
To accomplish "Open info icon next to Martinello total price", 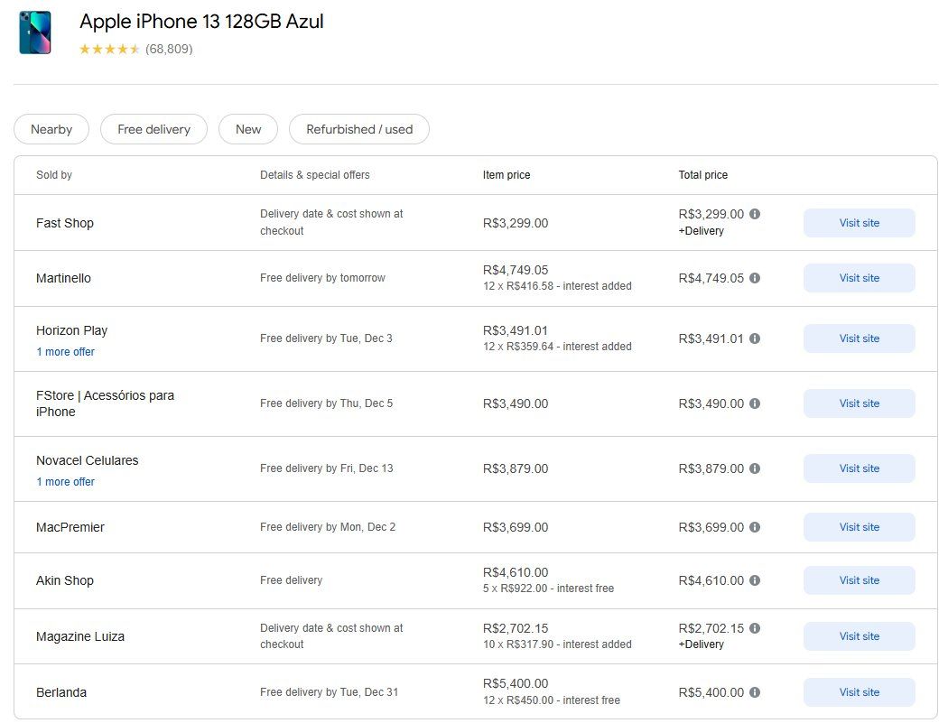I will point(755,278).
